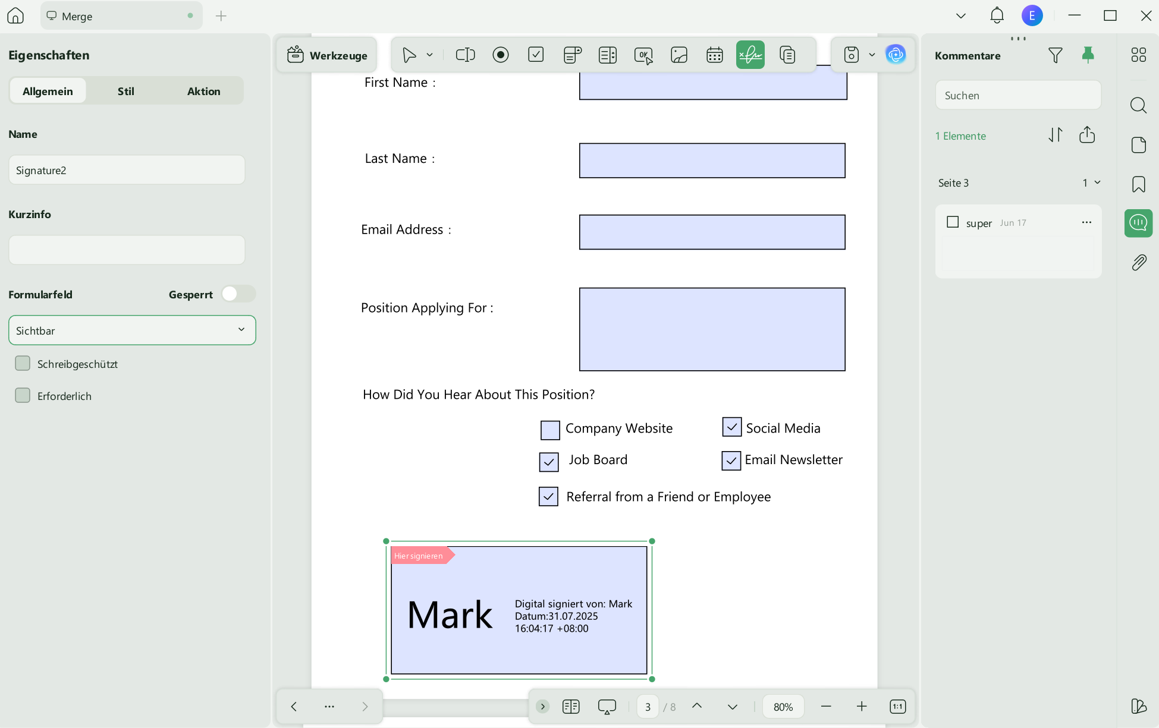Screen dimensions: 1159x728
Task: Select the list box form tool
Action: pos(608,55)
